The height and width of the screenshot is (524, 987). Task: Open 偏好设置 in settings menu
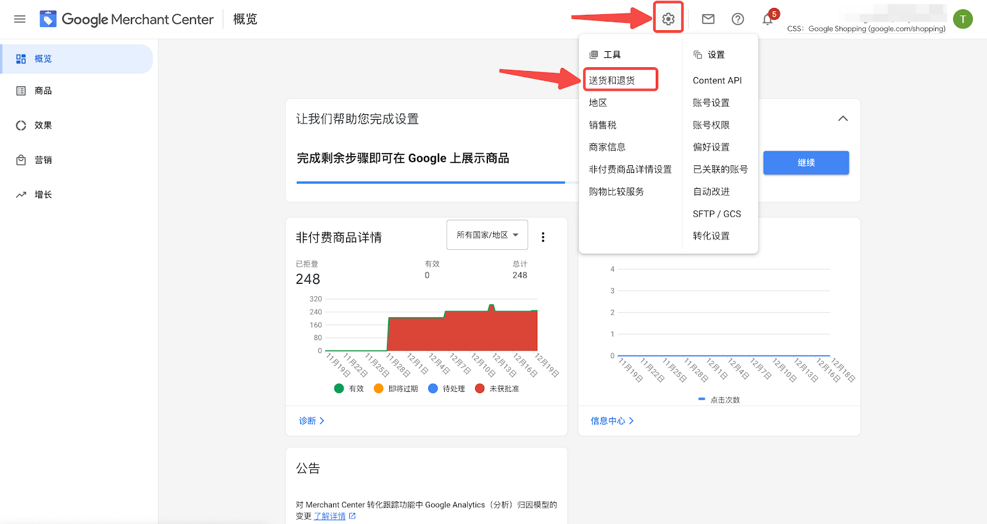click(711, 147)
